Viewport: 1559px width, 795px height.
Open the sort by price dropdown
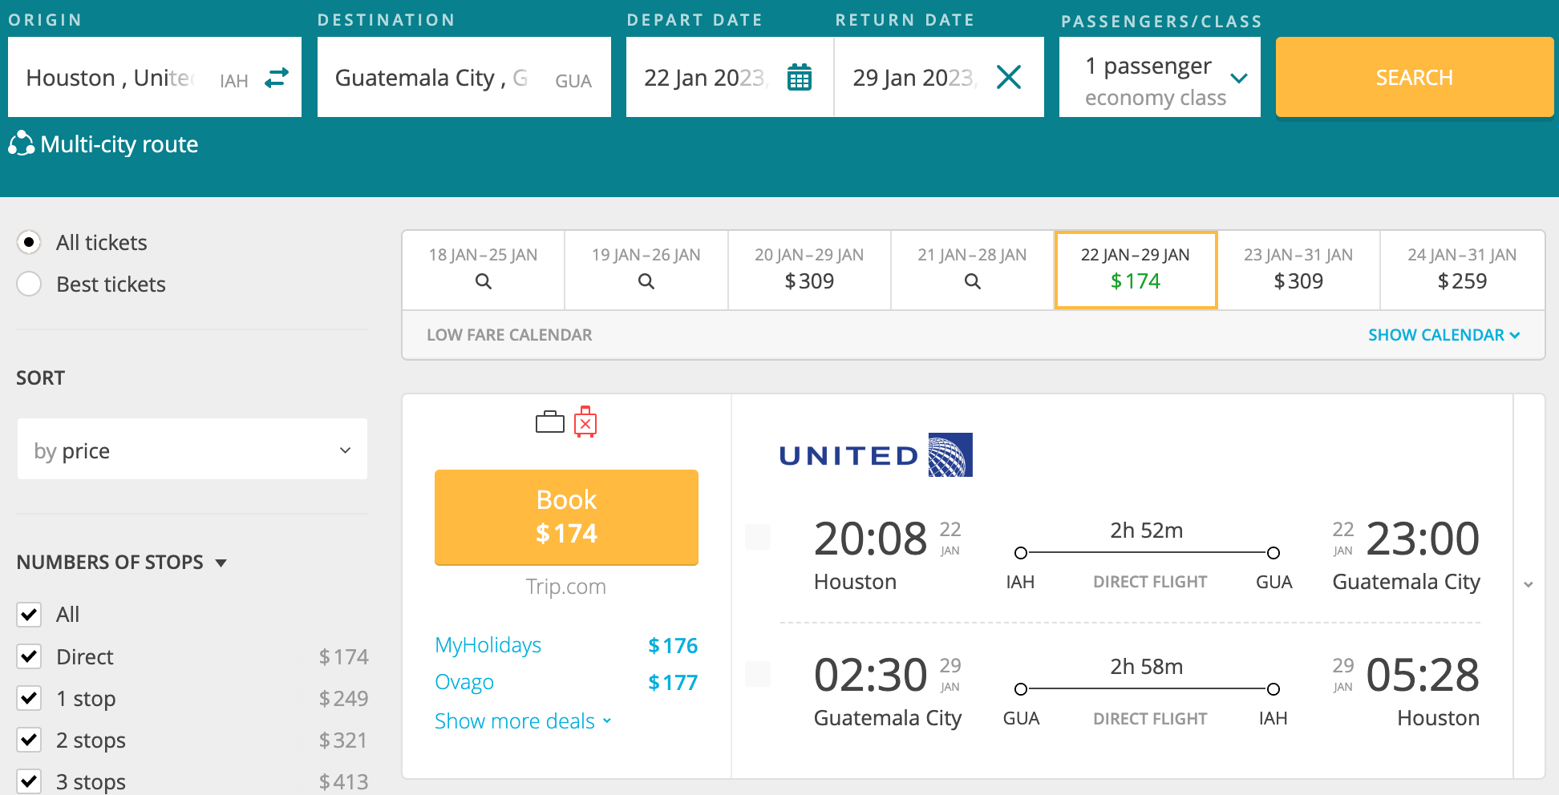pos(192,450)
